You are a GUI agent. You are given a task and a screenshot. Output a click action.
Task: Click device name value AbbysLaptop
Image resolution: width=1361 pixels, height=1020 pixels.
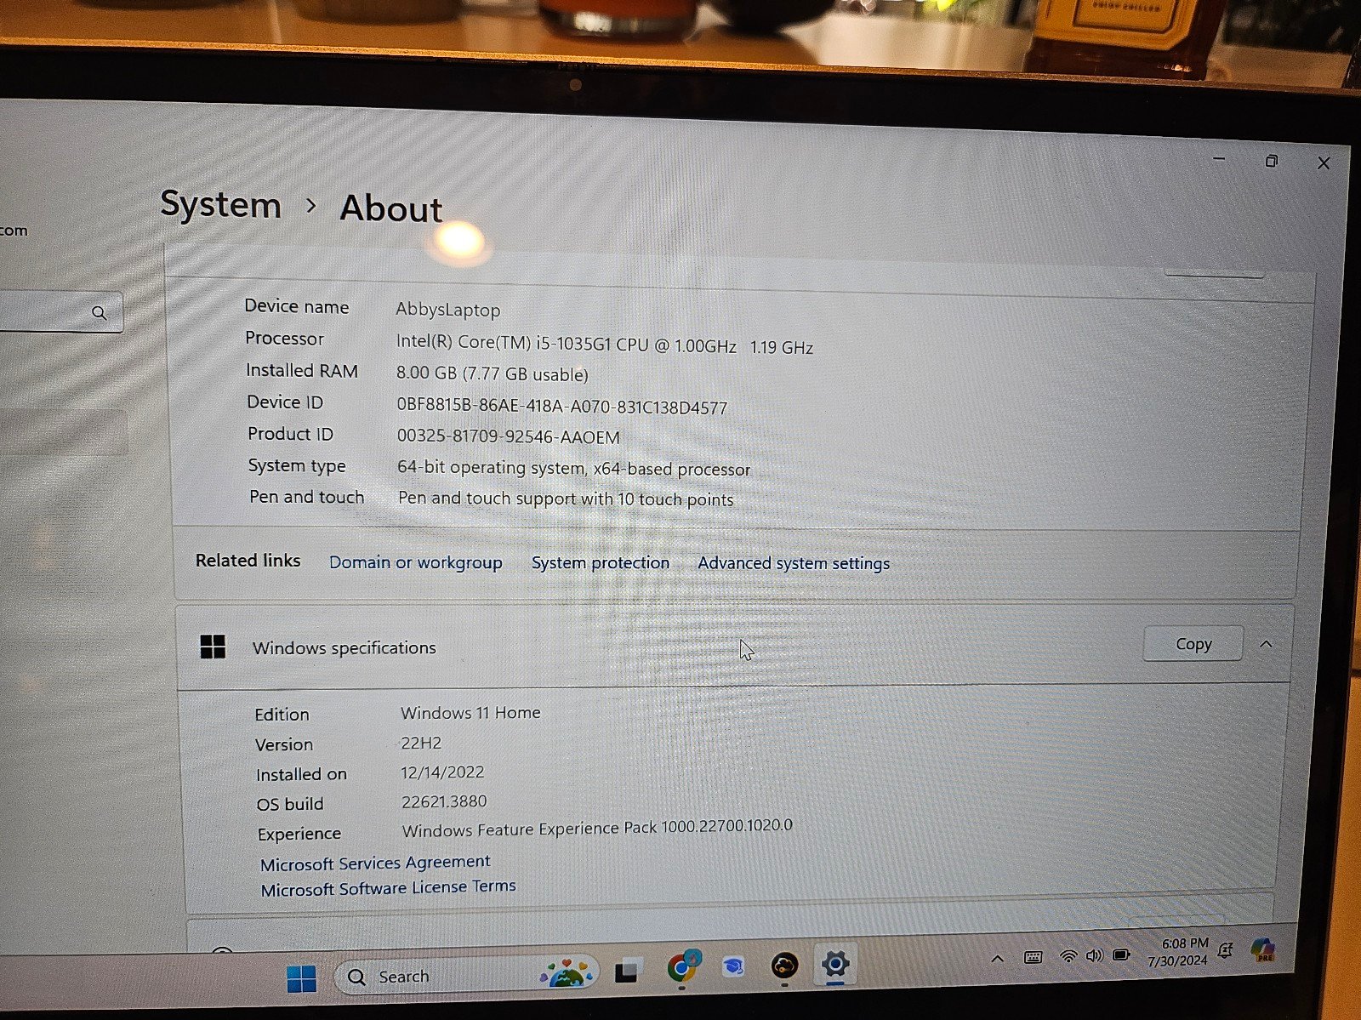click(x=448, y=310)
